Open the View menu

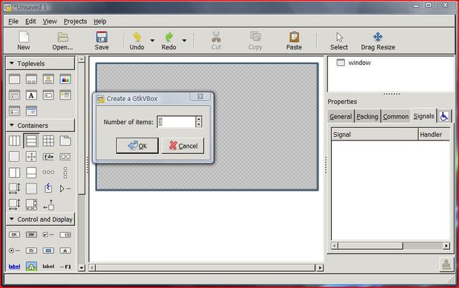49,21
